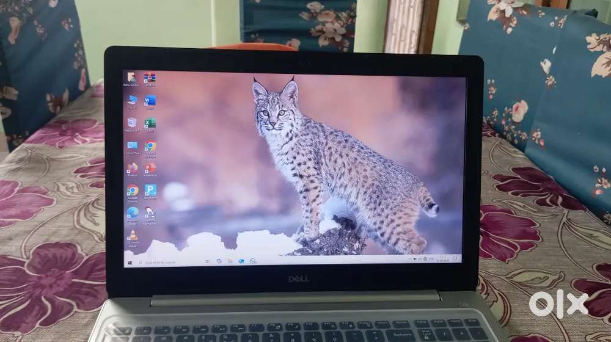Open the notification action center
The image size is (611, 342).
click(456, 259)
